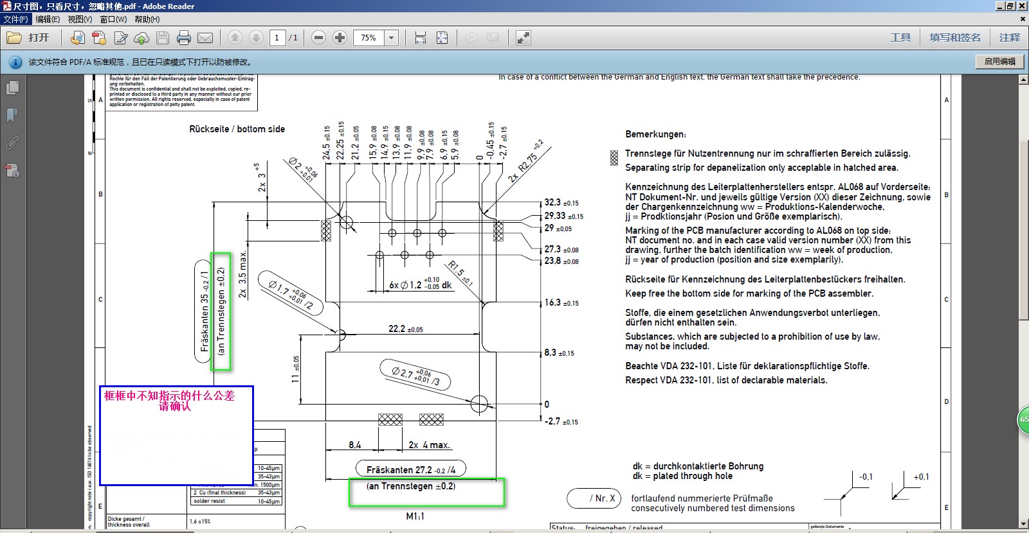Click the zoom out minus button

318,38
